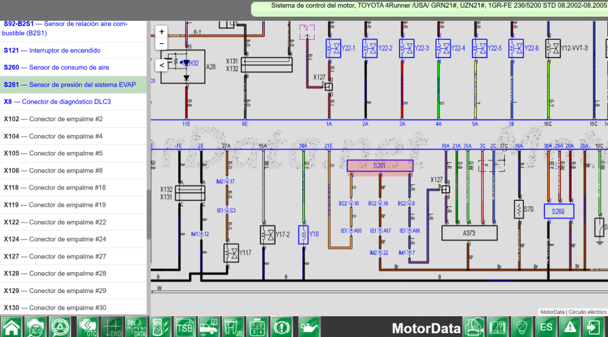This screenshot has width=608, height=337.
Task: Click the light bulb tips icon
Action: point(521,327)
